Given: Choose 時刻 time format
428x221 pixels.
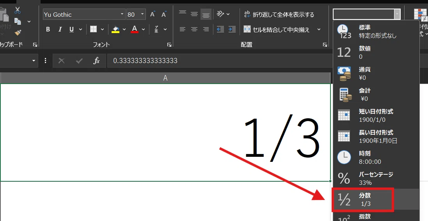Looking at the screenshot, I should [x=376, y=157].
